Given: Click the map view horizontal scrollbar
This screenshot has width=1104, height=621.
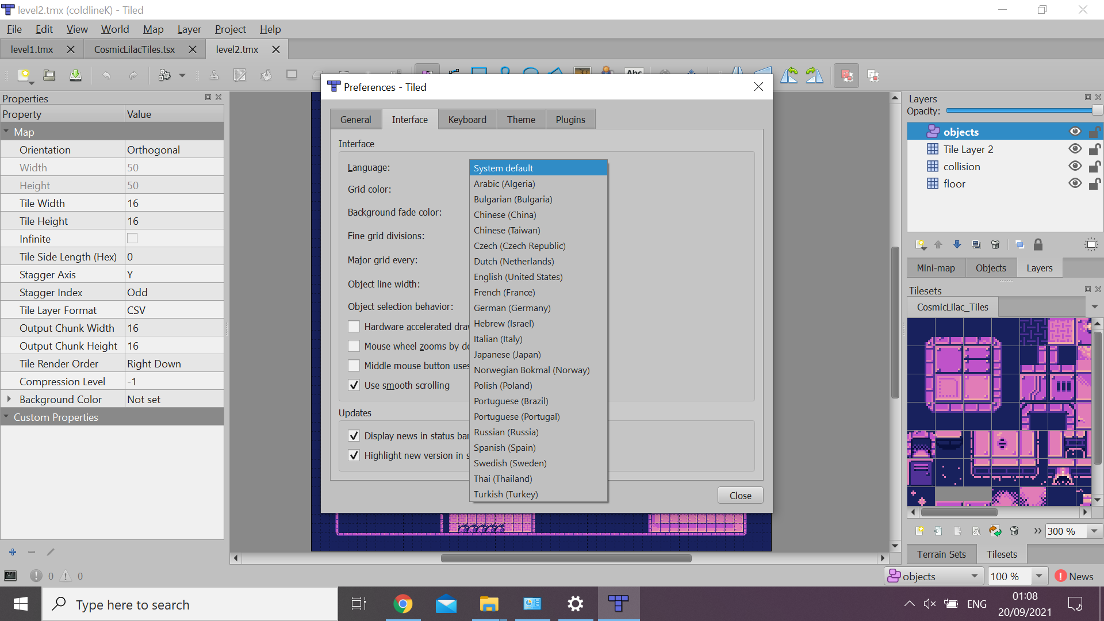Looking at the screenshot, I should (565, 558).
